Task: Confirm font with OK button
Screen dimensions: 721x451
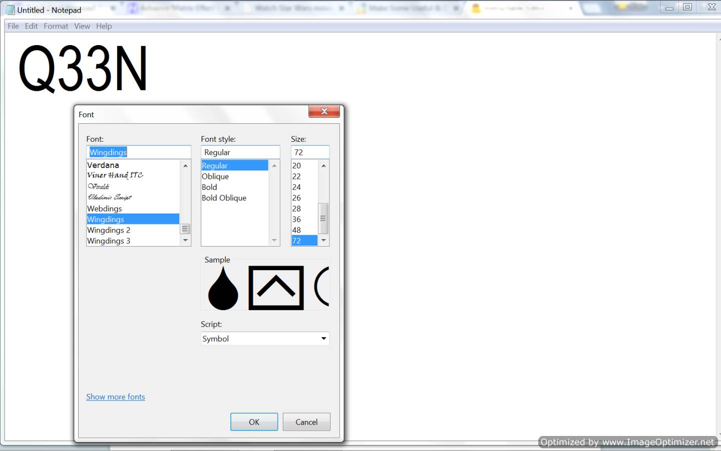Action: tap(254, 422)
